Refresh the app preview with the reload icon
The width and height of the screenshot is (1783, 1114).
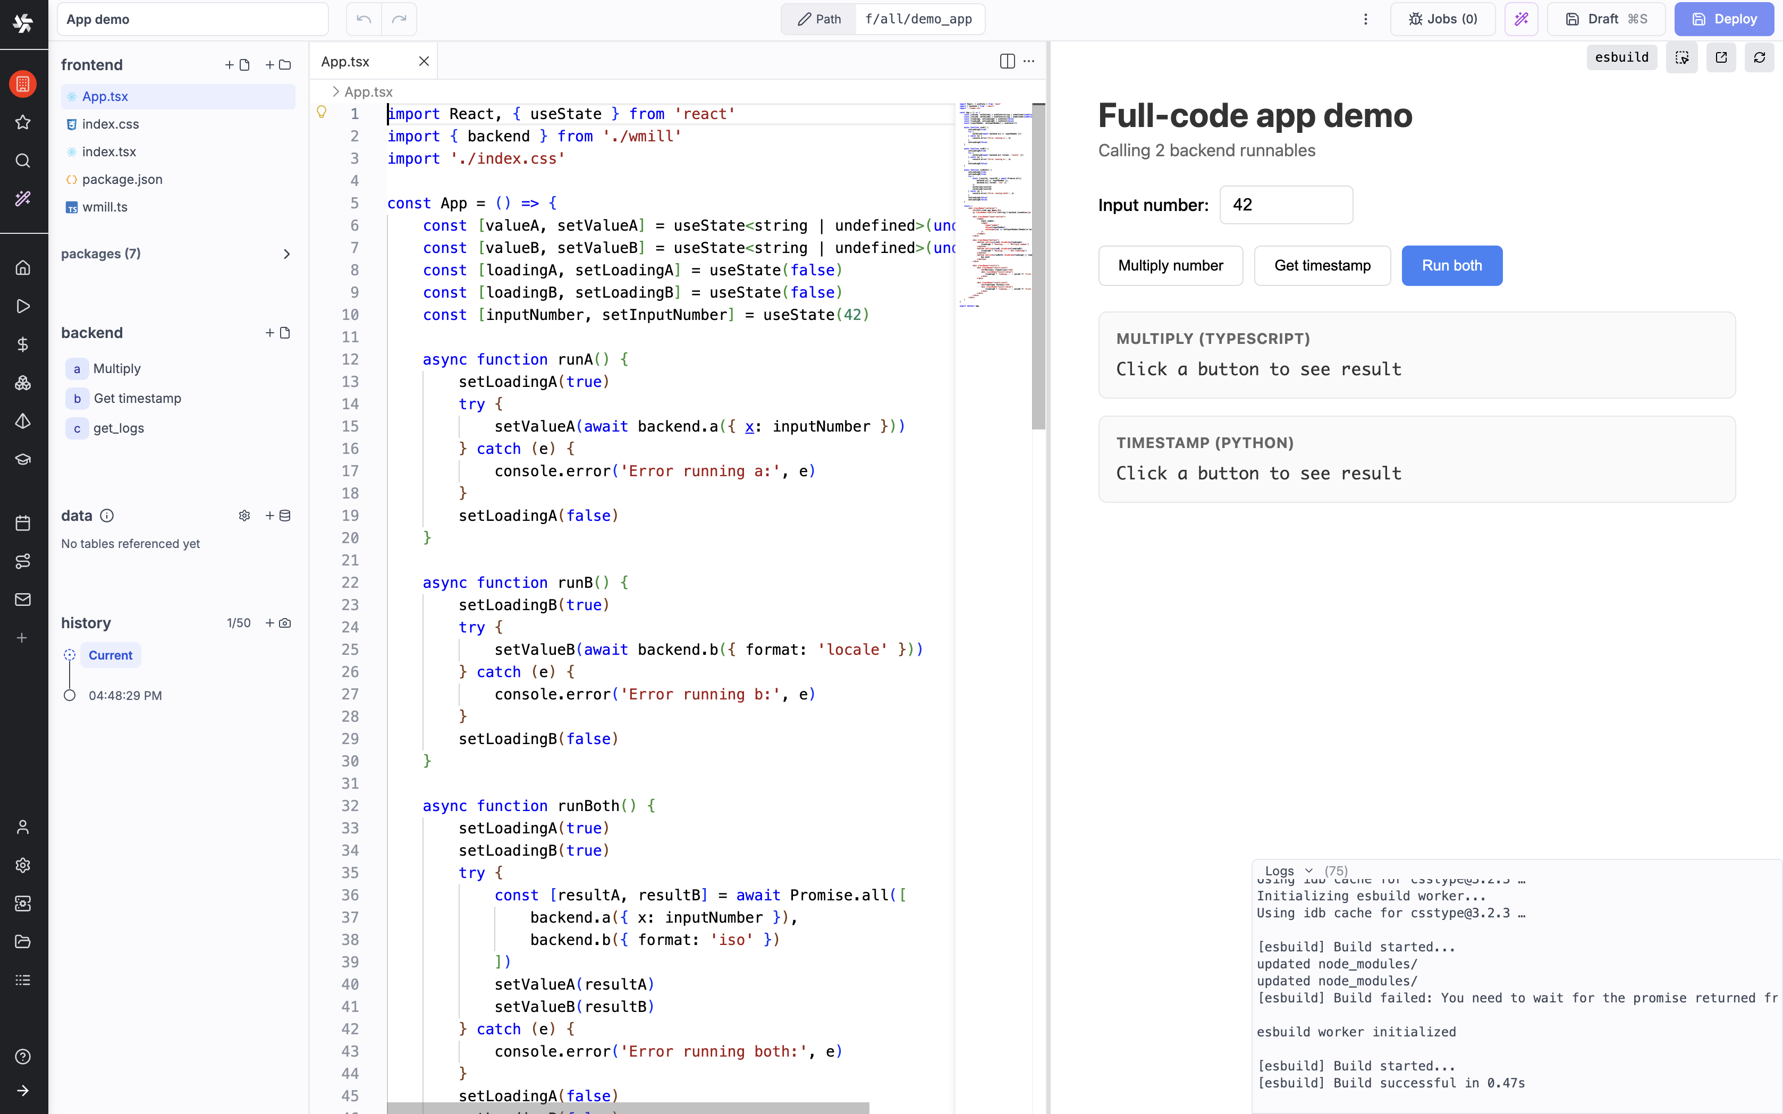coord(1760,57)
